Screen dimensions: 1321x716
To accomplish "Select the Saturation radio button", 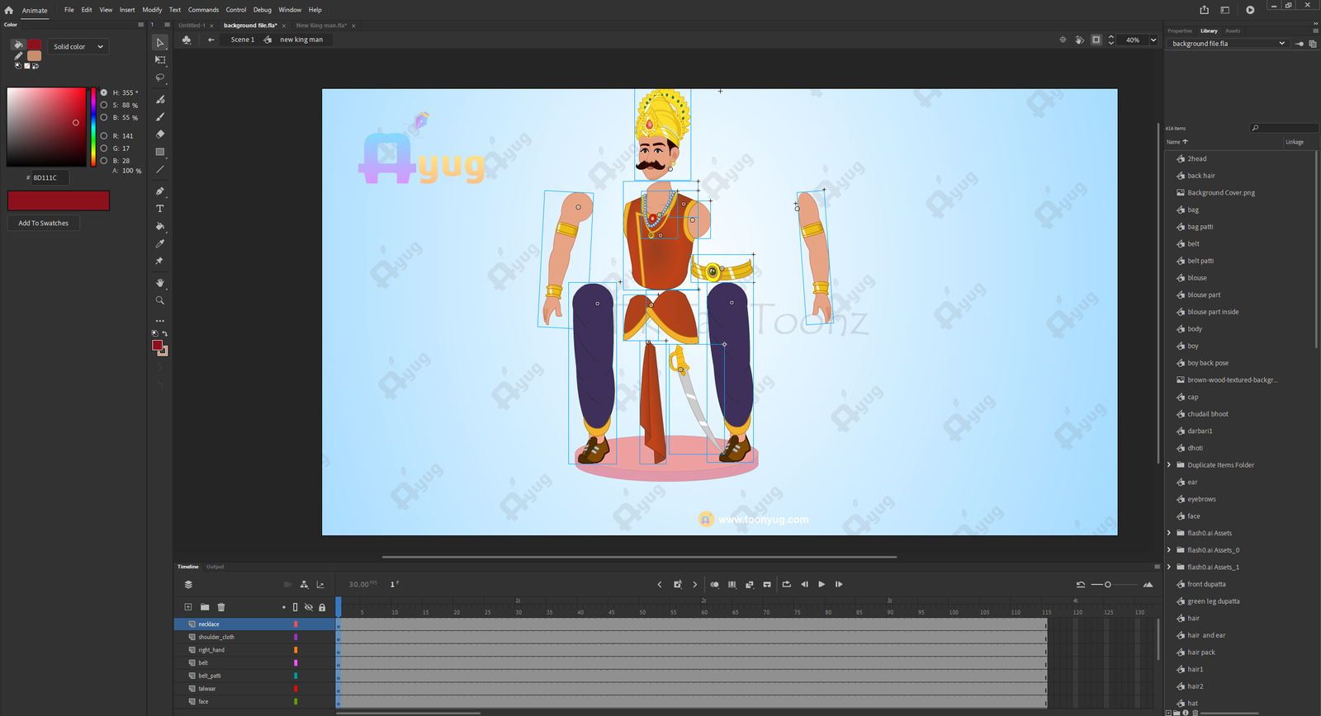I will pos(104,106).
